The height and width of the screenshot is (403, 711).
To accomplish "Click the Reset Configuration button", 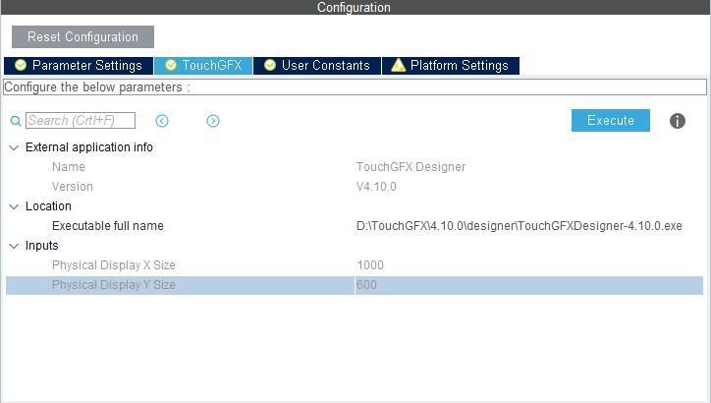I will [82, 36].
